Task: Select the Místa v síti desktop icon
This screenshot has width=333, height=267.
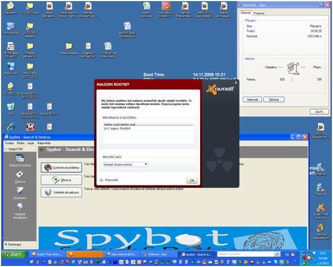Action: tap(10, 68)
